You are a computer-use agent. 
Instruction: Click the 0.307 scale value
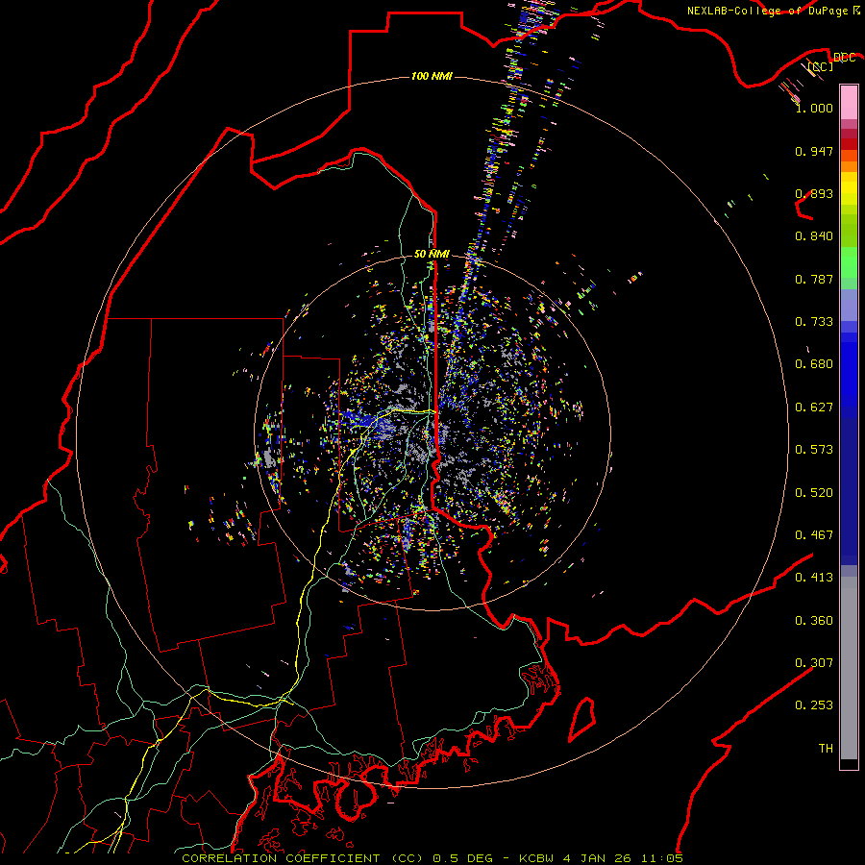[814, 663]
